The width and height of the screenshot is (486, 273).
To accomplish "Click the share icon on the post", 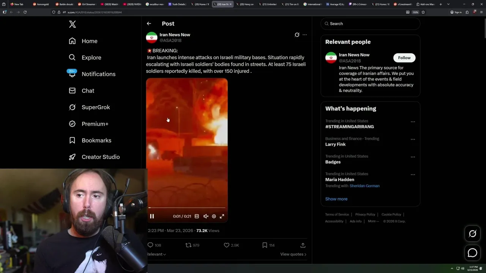I will [303, 245].
